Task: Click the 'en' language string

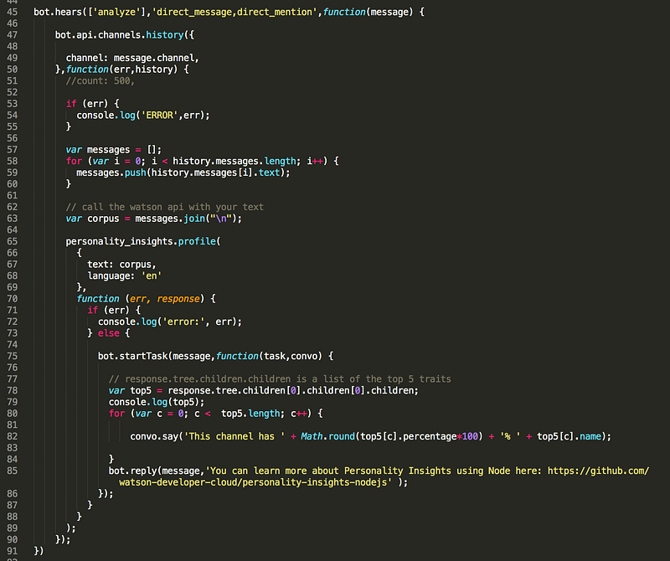Action: [152, 276]
